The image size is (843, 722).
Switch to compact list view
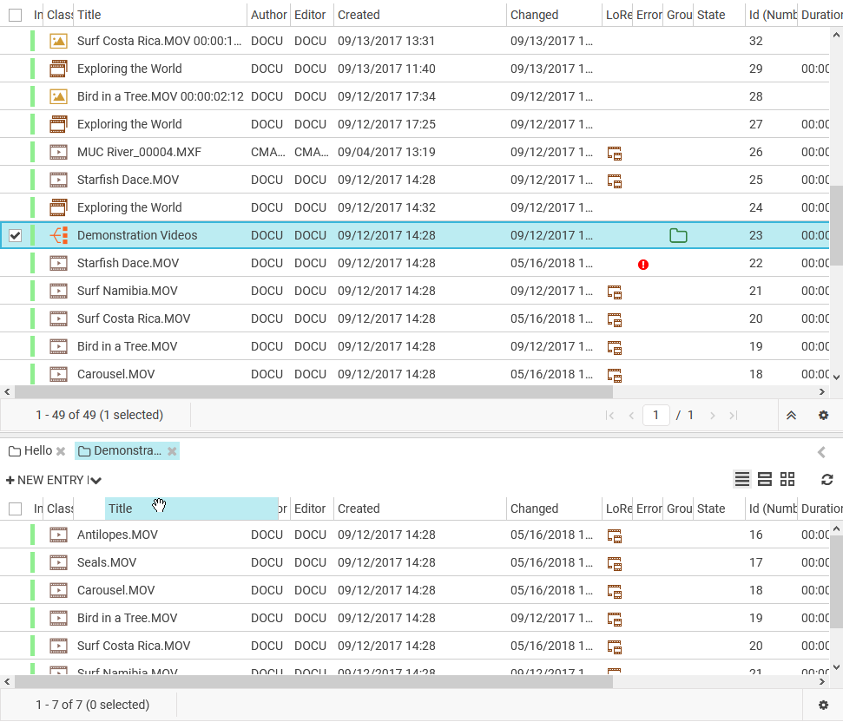(742, 479)
